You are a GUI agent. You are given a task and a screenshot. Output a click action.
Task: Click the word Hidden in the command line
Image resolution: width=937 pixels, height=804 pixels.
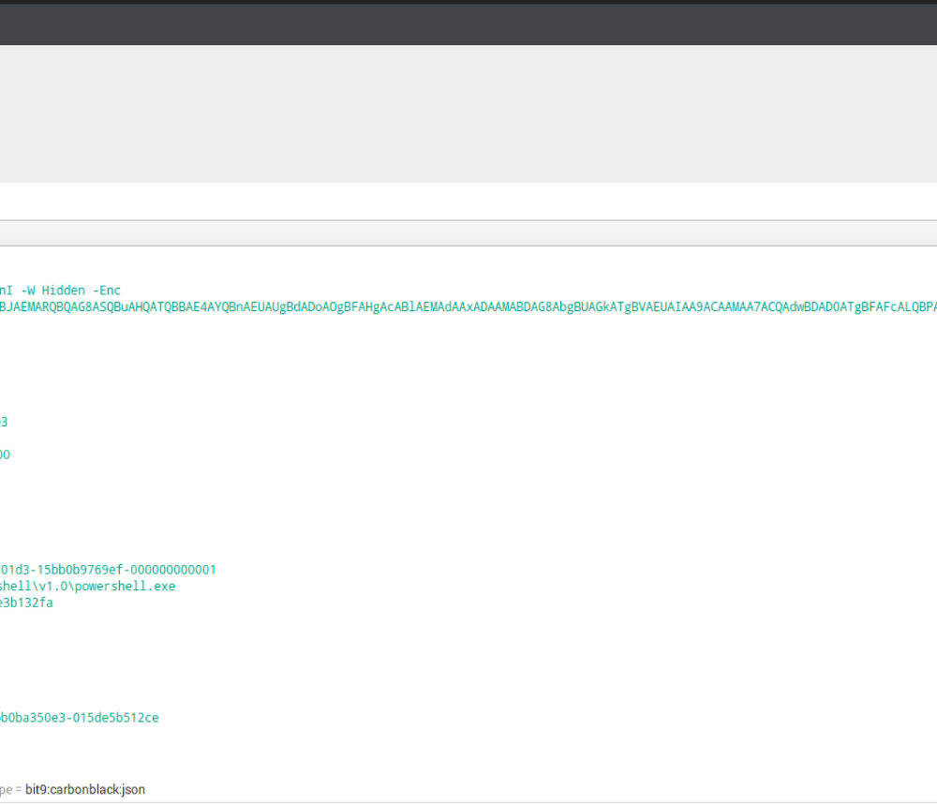pyautogui.click(x=63, y=290)
